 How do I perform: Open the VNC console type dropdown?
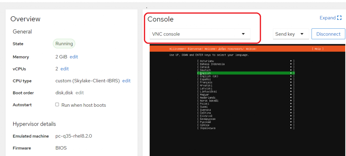point(200,34)
